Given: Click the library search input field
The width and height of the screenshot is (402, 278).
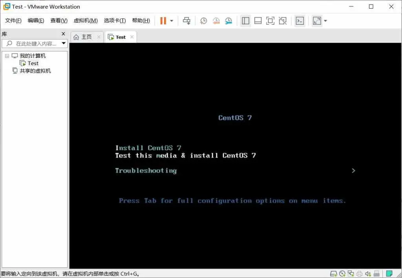Looking at the screenshot, I should click(34, 44).
